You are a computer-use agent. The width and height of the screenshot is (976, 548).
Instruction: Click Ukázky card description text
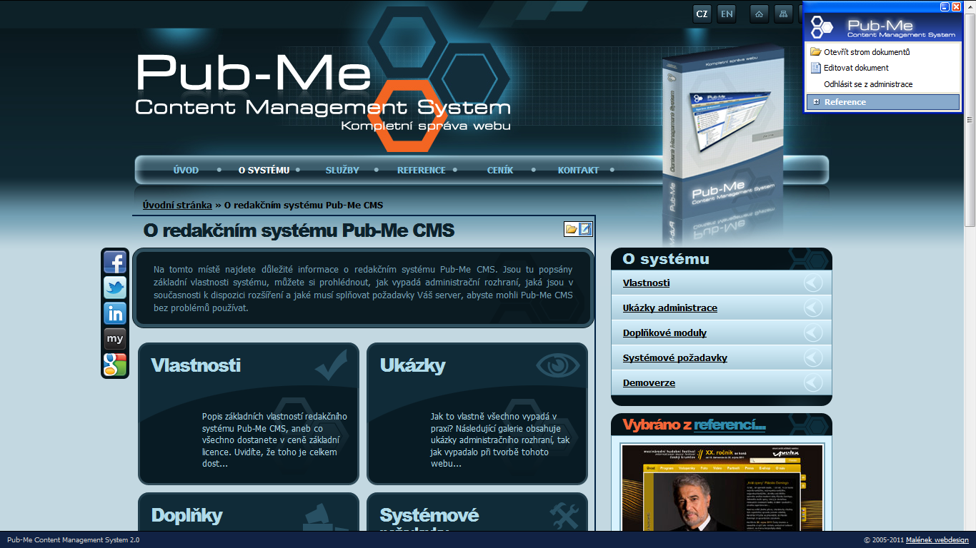click(x=500, y=440)
